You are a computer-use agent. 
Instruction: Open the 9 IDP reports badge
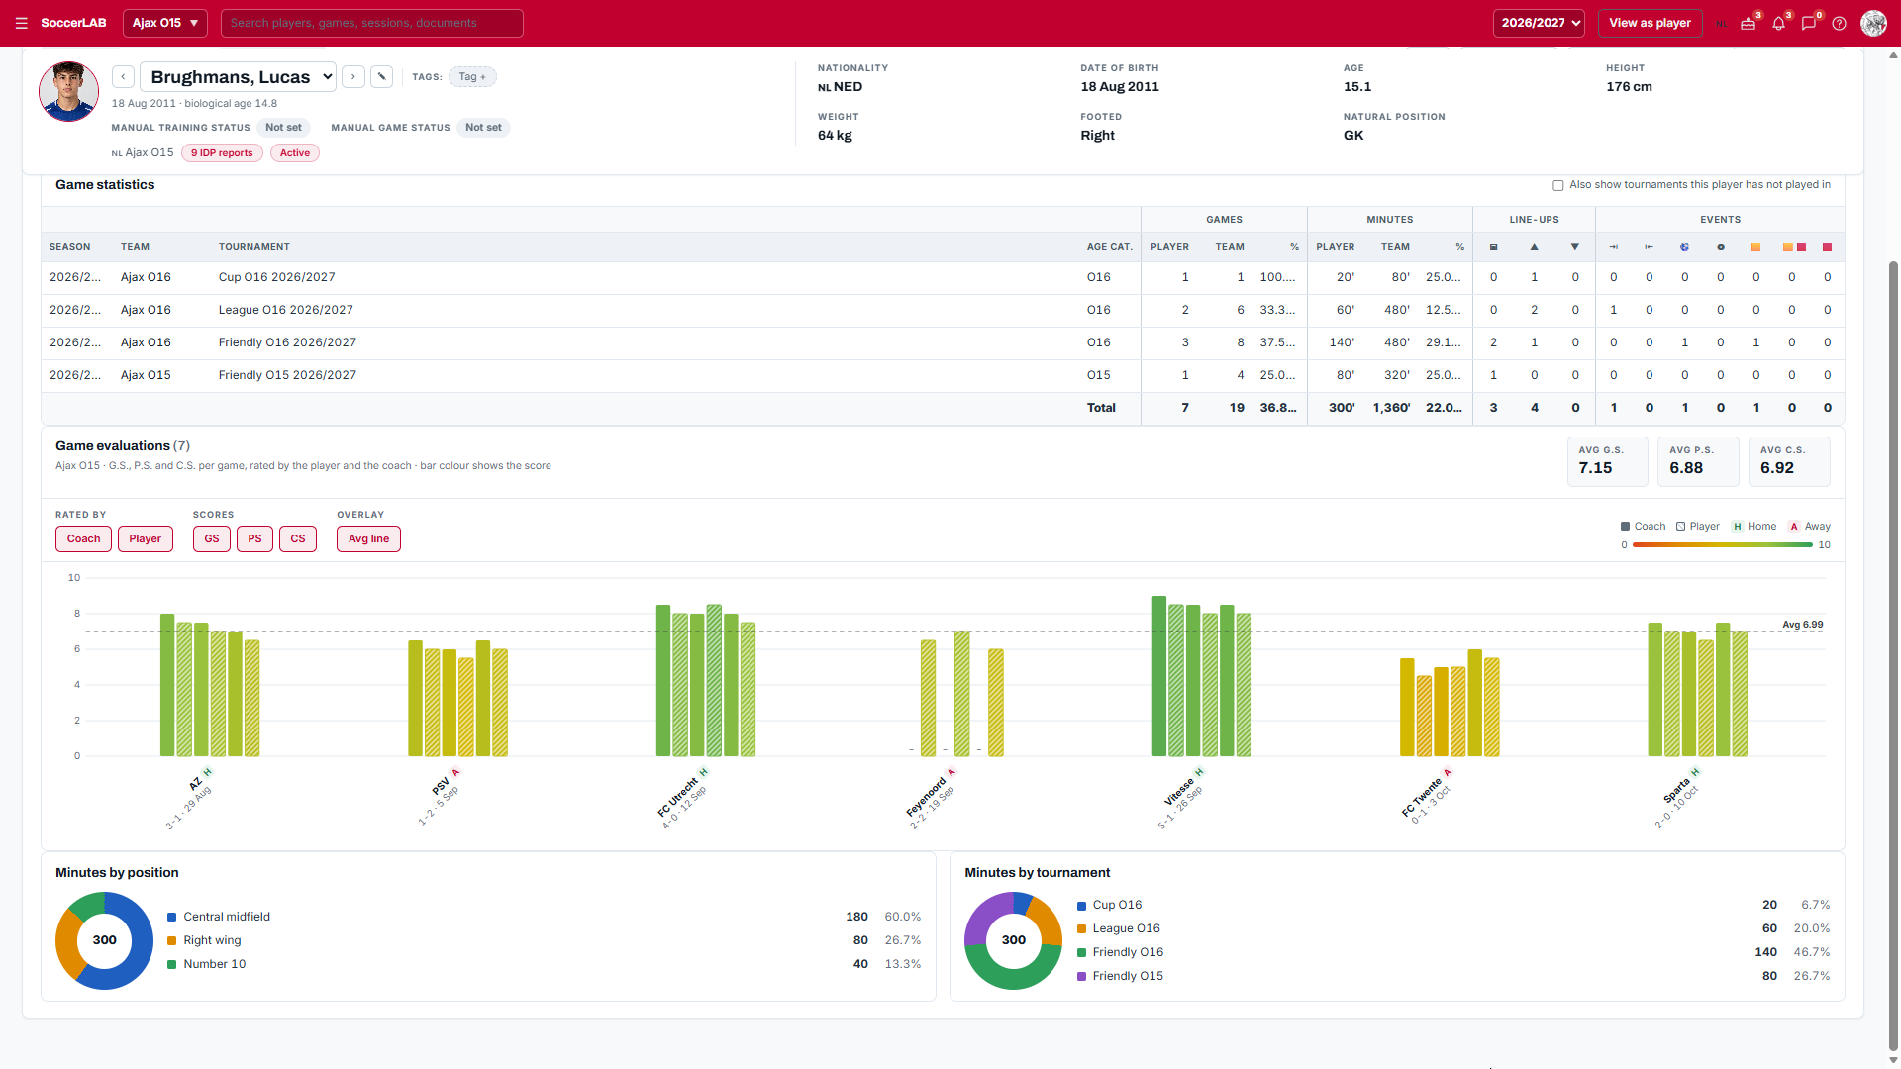click(222, 152)
